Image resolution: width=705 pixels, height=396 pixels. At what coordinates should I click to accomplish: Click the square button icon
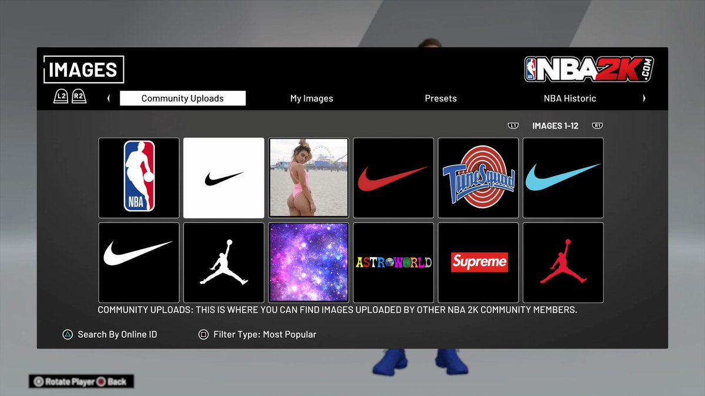pyautogui.click(x=203, y=335)
